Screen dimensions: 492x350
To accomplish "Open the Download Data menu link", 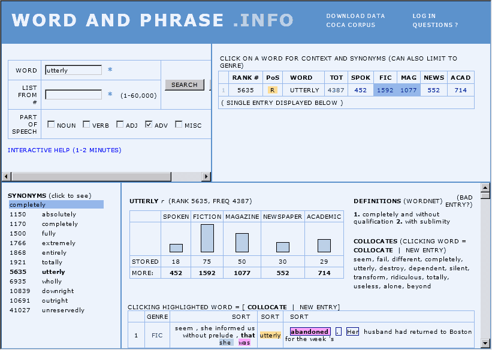I will click(x=355, y=16).
